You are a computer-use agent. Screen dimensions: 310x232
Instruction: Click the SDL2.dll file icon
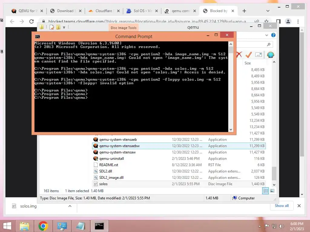(96, 171)
